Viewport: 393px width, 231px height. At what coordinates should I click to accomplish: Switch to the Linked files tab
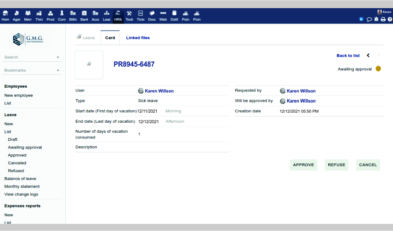138,38
